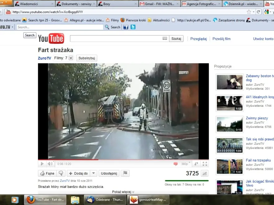274x205 pixels.
Task: Toggle annotations speech bubble in player
Action: [176, 164]
